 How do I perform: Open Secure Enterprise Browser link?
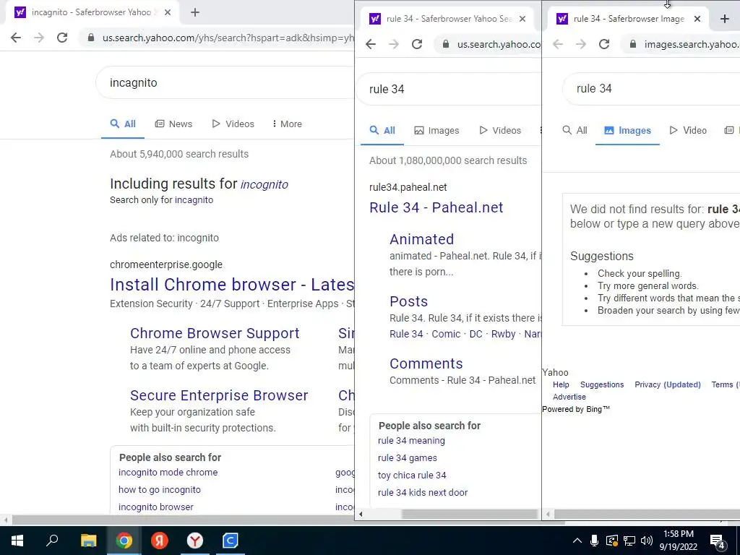[219, 395]
